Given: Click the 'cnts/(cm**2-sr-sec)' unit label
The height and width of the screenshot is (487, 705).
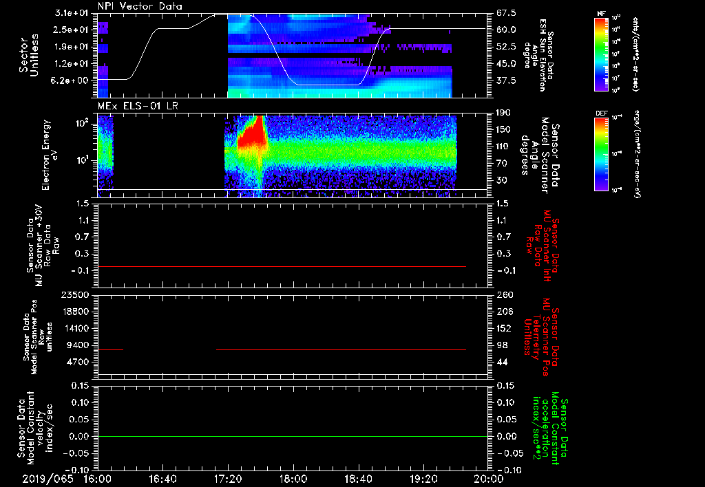Looking at the screenshot, I should 635,54.
